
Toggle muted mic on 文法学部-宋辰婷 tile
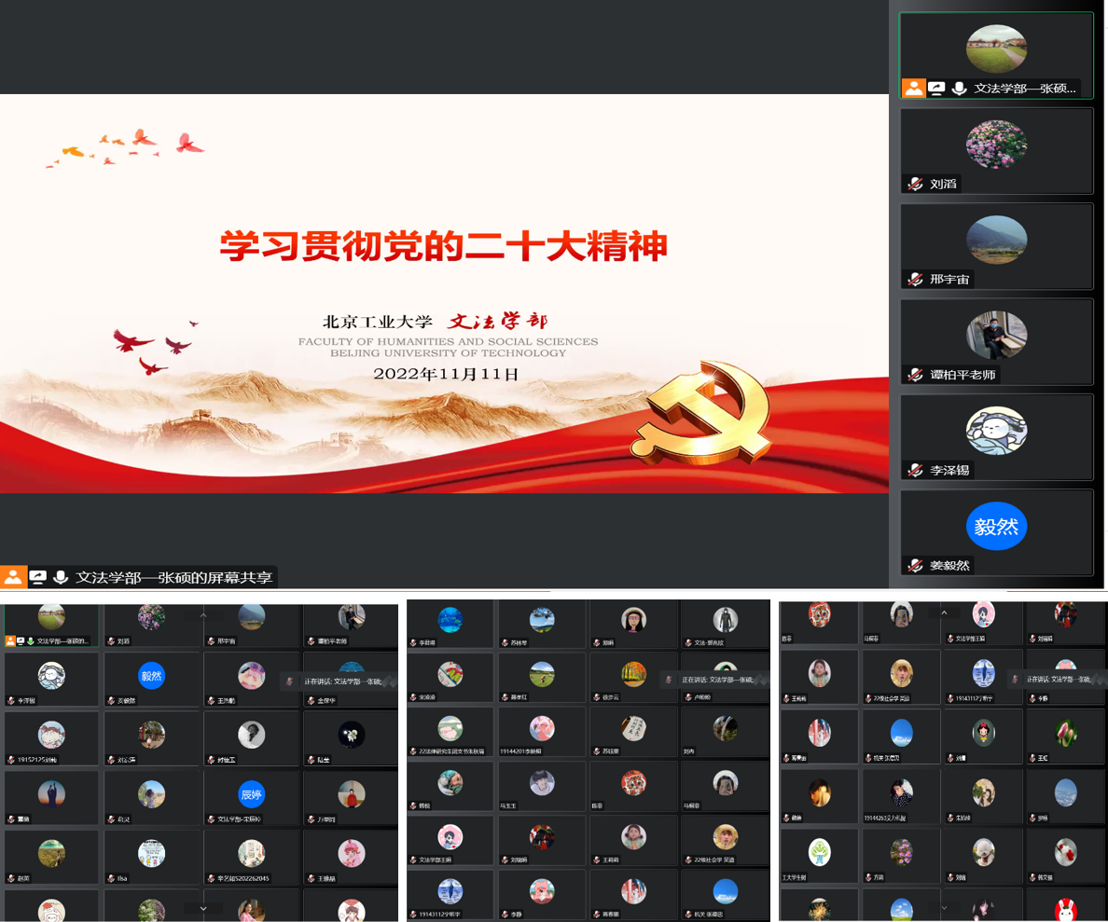tap(211, 819)
